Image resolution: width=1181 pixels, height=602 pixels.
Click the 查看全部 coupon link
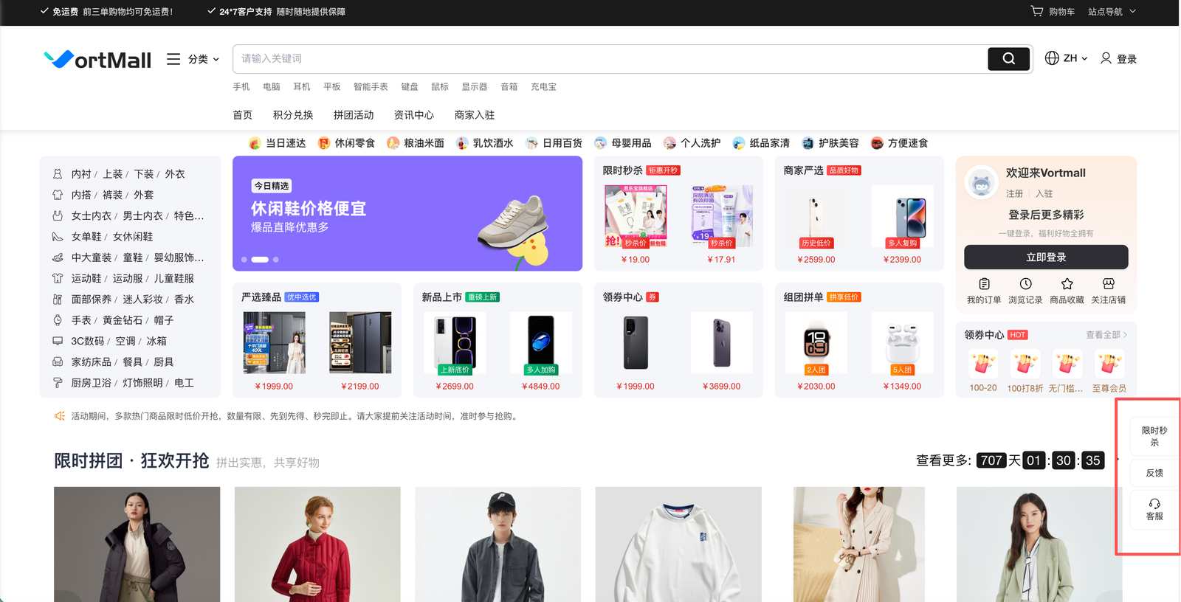(1106, 335)
